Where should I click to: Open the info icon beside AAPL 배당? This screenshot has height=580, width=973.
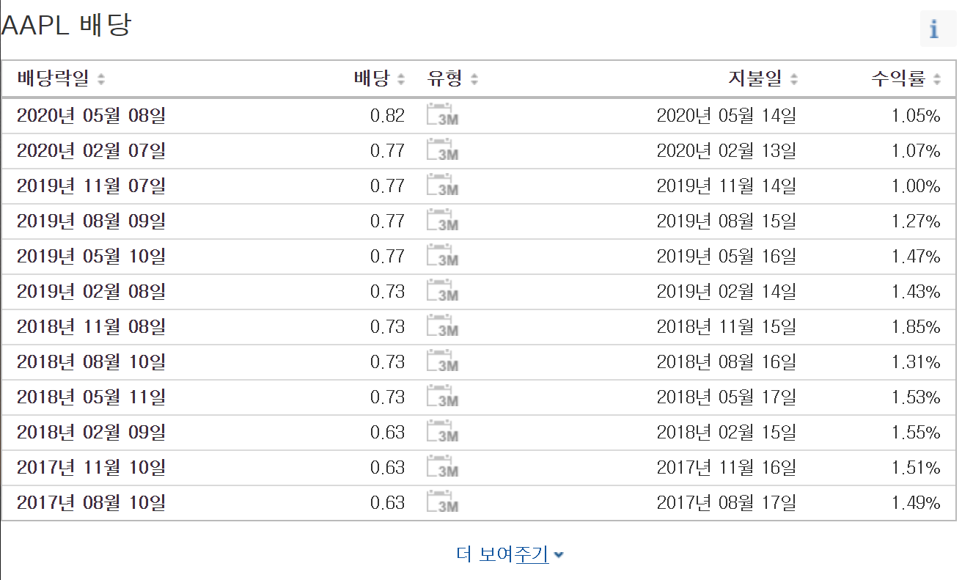pyautogui.click(x=938, y=29)
